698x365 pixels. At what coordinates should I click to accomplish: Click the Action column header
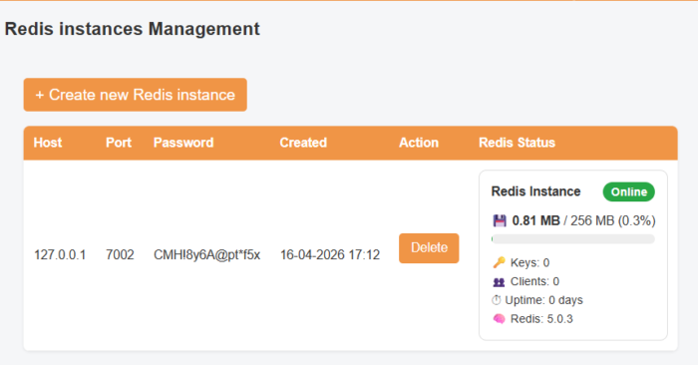419,143
